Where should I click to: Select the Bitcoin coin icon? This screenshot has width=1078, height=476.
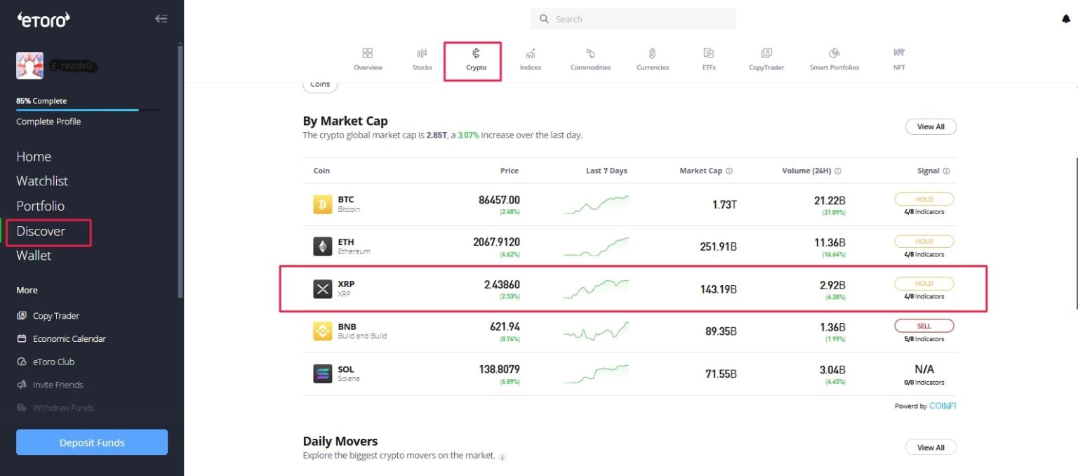pos(321,204)
